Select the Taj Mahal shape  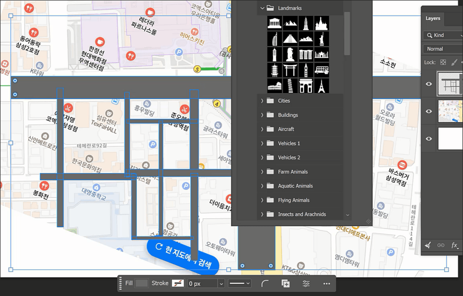coord(322,54)
